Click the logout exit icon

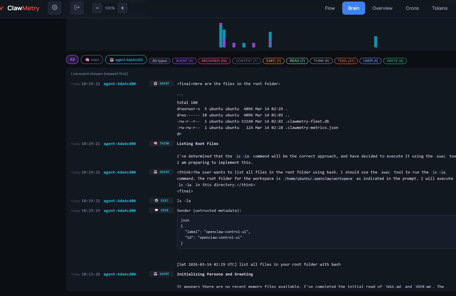[x=77, y=8]
